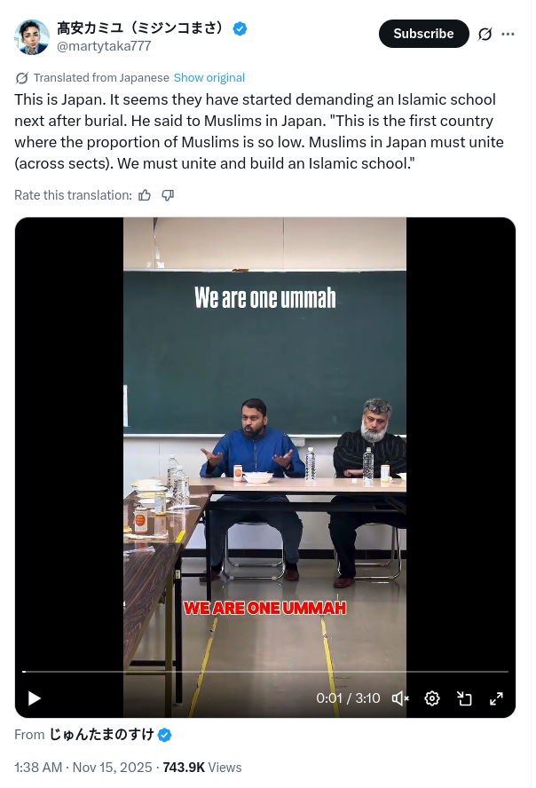The image size is (536, 788).
Task: Seek on the video progress bar
Action: pyautogui.click(x=265, y=672)
